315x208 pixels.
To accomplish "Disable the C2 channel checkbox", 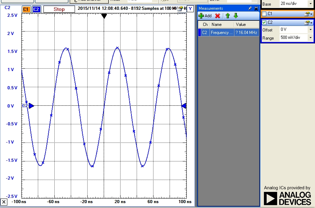I will click(264, 22).
